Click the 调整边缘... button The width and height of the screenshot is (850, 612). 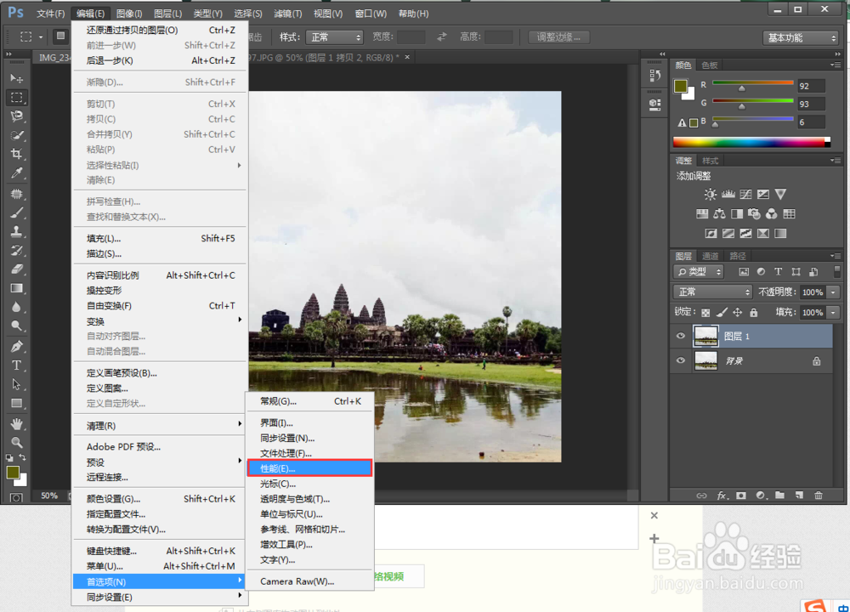pos(559,37)
